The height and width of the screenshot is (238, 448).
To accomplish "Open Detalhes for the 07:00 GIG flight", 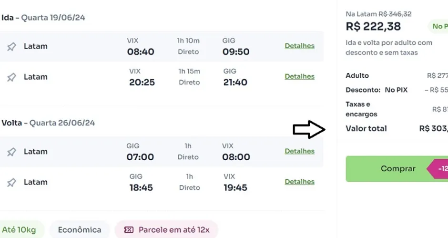I will [299, 151].
